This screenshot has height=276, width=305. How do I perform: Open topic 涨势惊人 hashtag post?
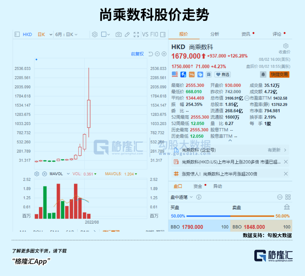219,174
